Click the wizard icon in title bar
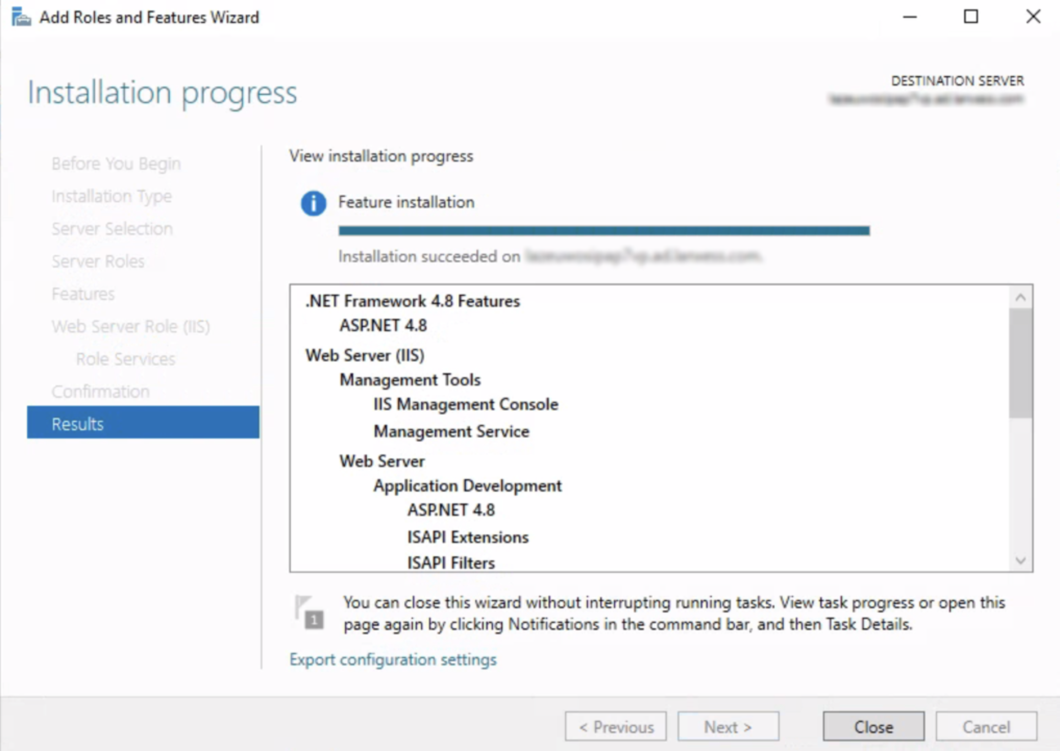This screenshot has height=751, width=1060. [21, 17]
